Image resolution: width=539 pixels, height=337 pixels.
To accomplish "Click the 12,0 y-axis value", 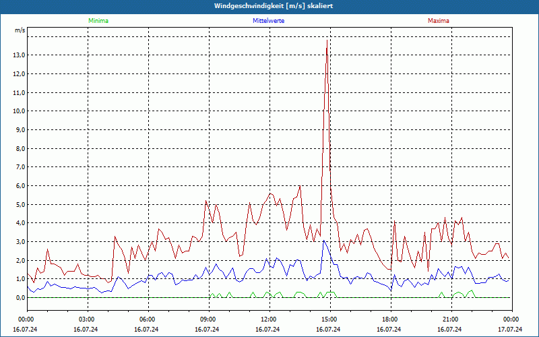I will 20,74.
